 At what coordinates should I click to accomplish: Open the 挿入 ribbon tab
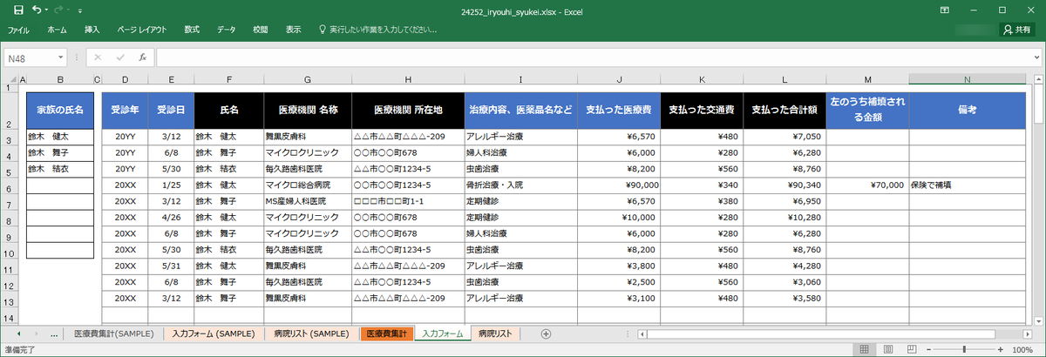[x=92, y=30]
